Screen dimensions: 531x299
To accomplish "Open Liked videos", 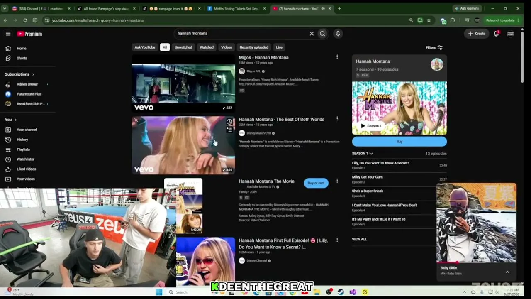I will tap(26, 169).
